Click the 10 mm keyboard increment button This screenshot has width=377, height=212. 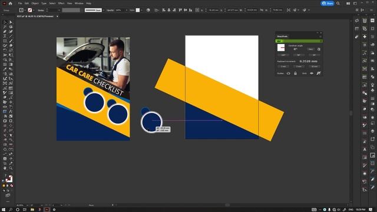click(x=314, y=67)
